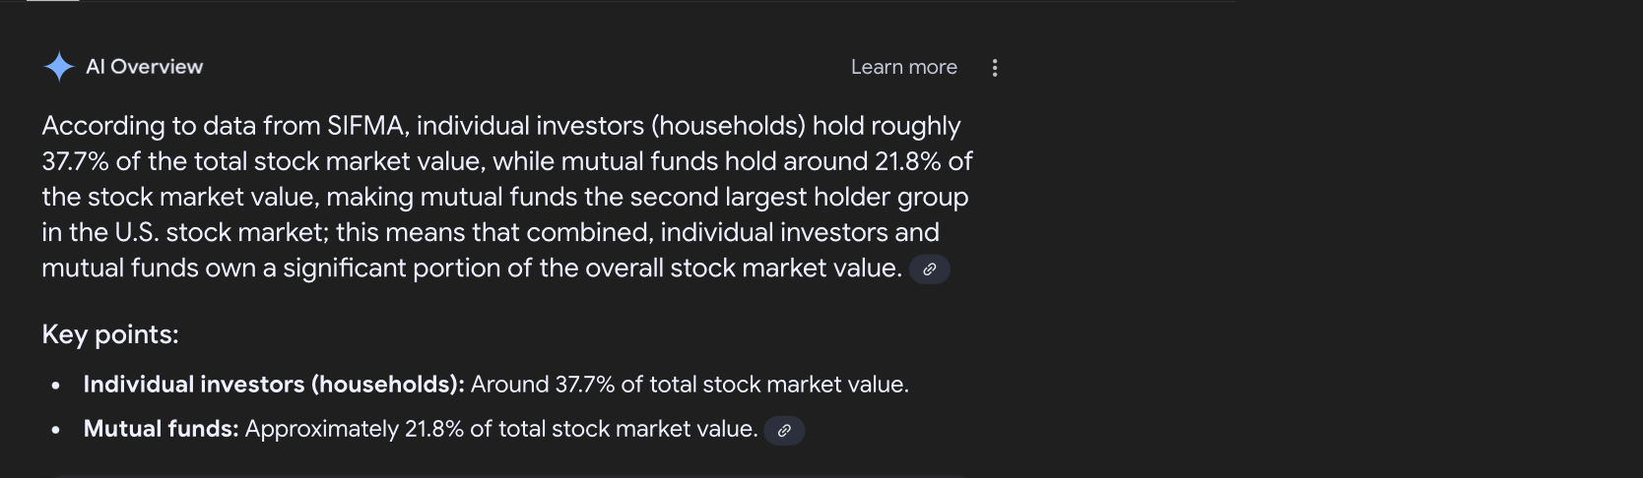Image resolution: width=1643 pixels, height=478 pixels.
Task: Click the Learn more link
Action: [x=904, y=67]
